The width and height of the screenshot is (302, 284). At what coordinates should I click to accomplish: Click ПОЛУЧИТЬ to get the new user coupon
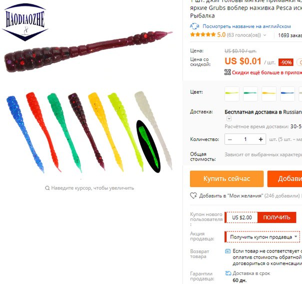pyautogui.click(x=276, y=217)
